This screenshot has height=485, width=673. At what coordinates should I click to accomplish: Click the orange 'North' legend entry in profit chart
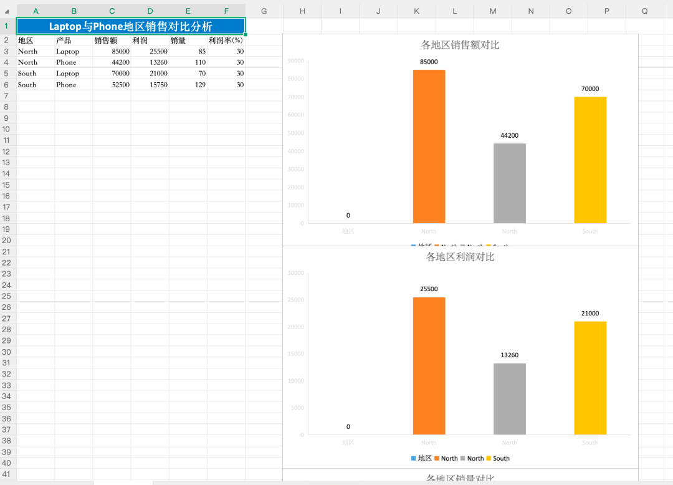point(446,458)
